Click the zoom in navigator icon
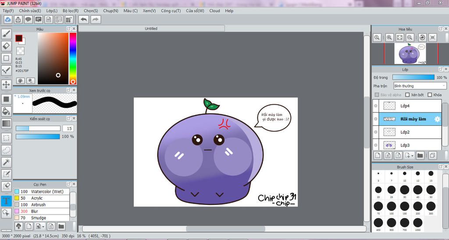Image resolution: width=449 pixels, height=240 pixels. click(x=389, y=38)
